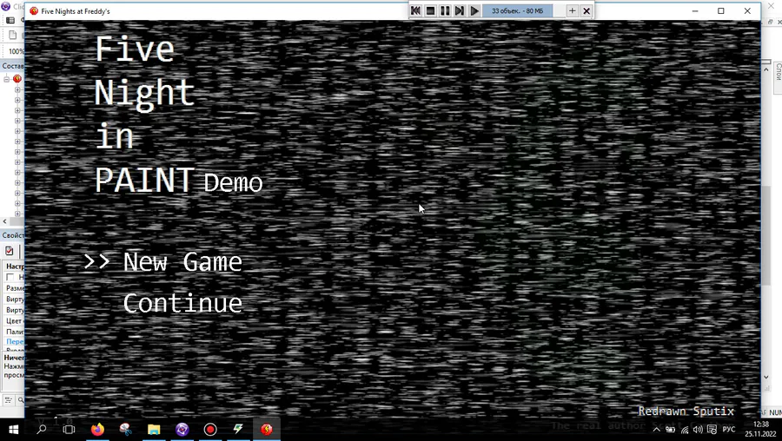Toggle the checkbox in the properties list

coord(10,277)
